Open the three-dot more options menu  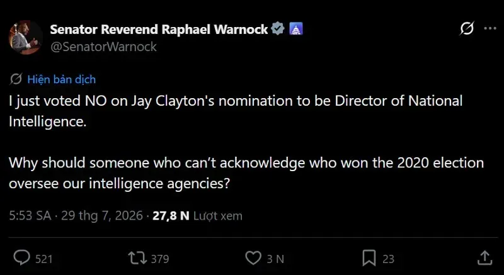[x=490, y=28]
